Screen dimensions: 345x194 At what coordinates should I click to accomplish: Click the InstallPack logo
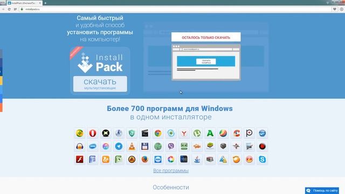coord(100,63)
